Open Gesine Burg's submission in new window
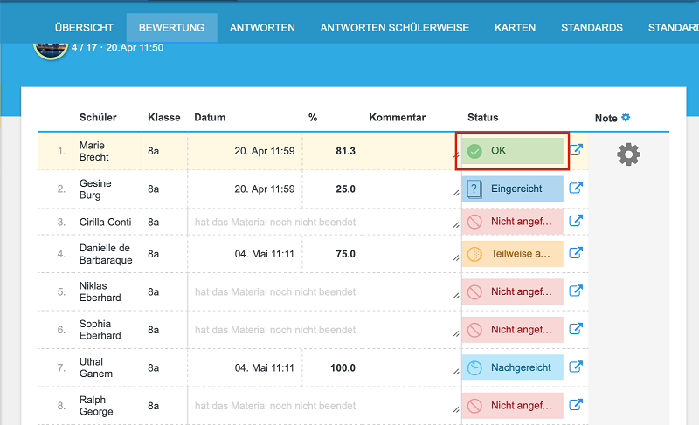This screenshot has height=425, width=699. click(576, 188)
